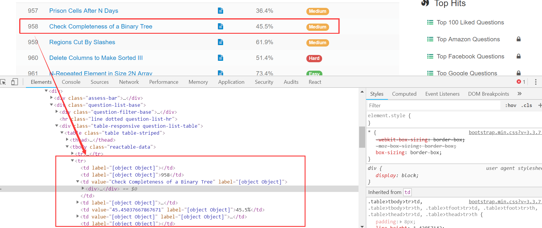The width and height of the screenshot is (542, 228).
Task: Expand the selected div node marked == $0
Action: pos(83,188)
